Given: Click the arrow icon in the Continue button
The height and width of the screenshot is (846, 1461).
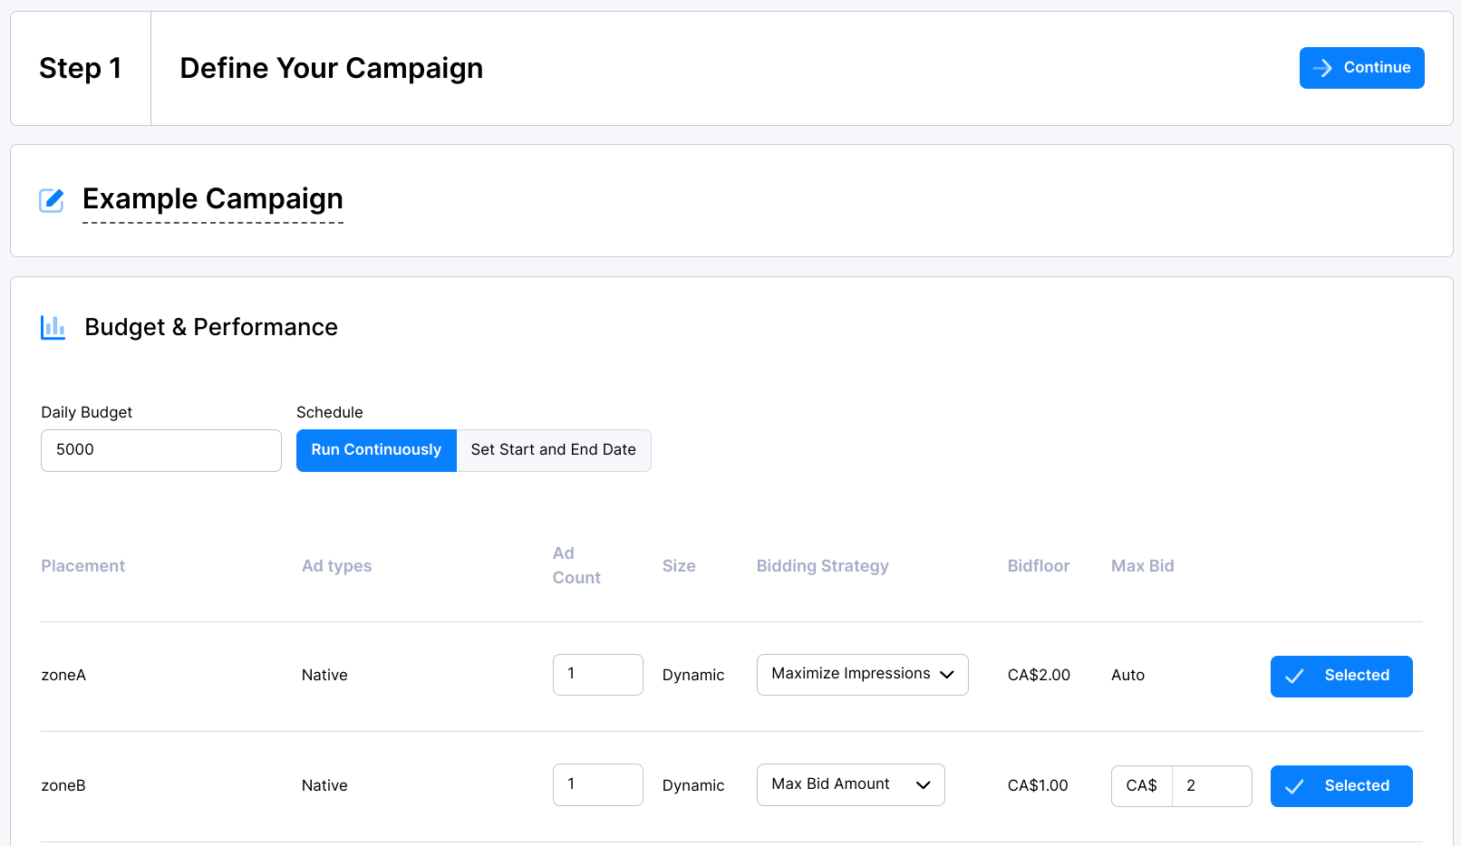Looking at the screenshot, I should [1322, 68].
